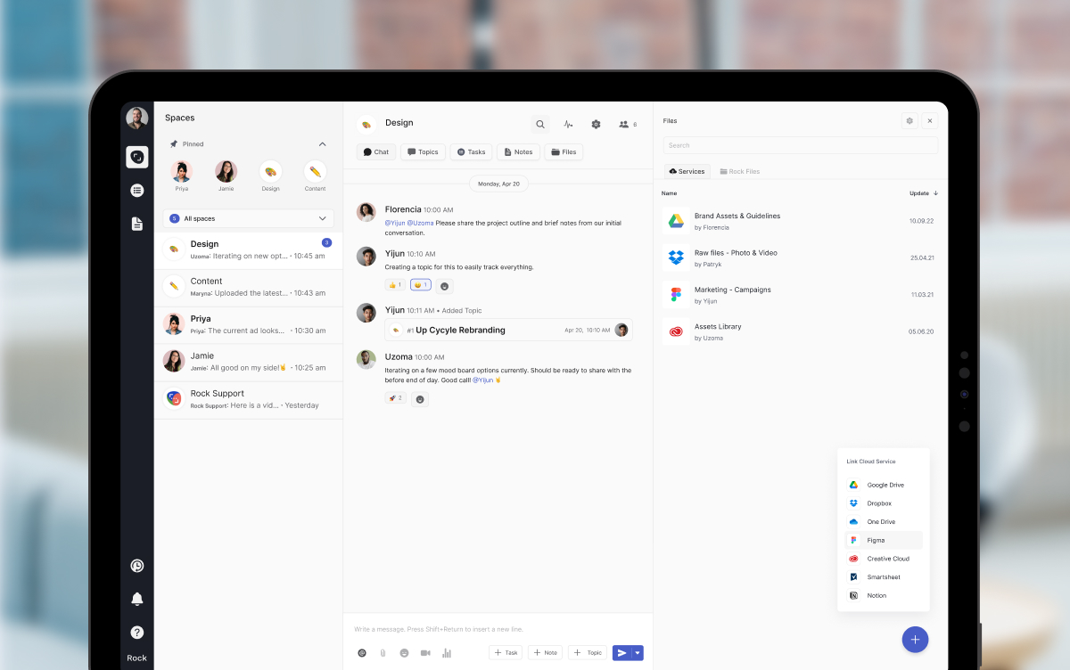
Task: Expand the All spaces dropdown
Action: [323, 218]
